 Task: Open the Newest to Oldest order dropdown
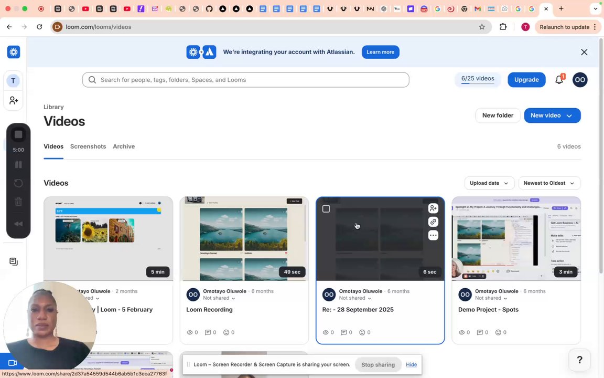(549, 183)
